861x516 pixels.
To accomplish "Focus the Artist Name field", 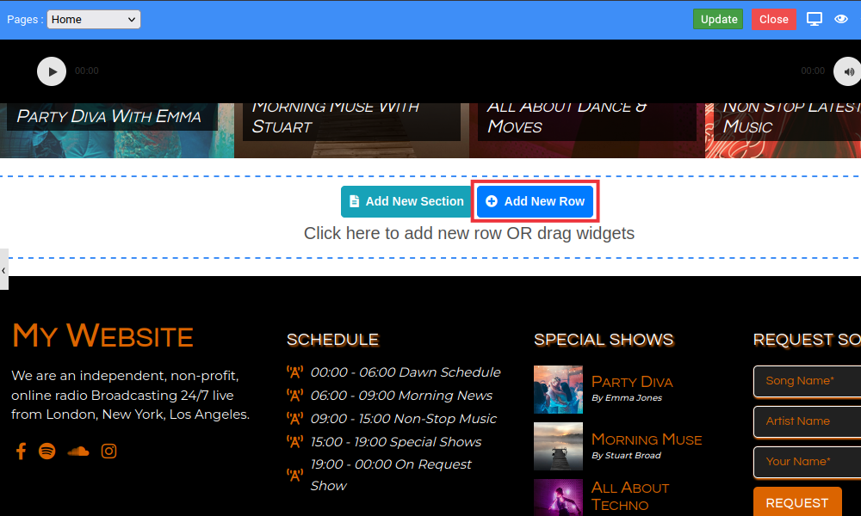I will (807, 421).
